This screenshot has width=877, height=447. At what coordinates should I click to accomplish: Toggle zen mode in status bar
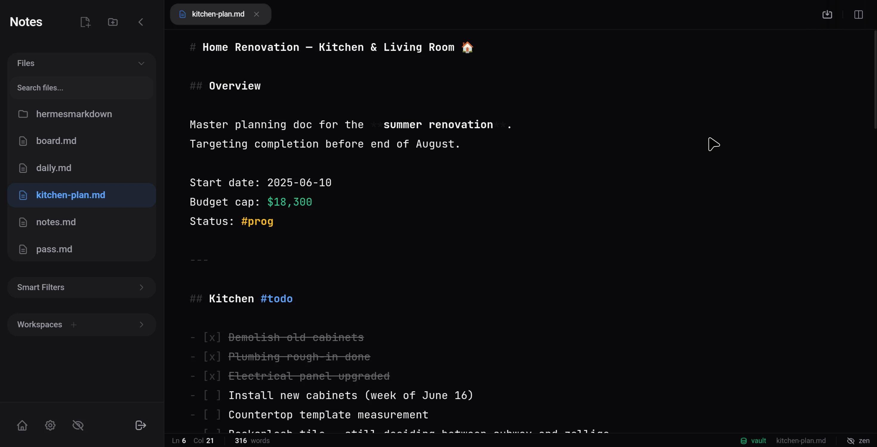(858, 440)
